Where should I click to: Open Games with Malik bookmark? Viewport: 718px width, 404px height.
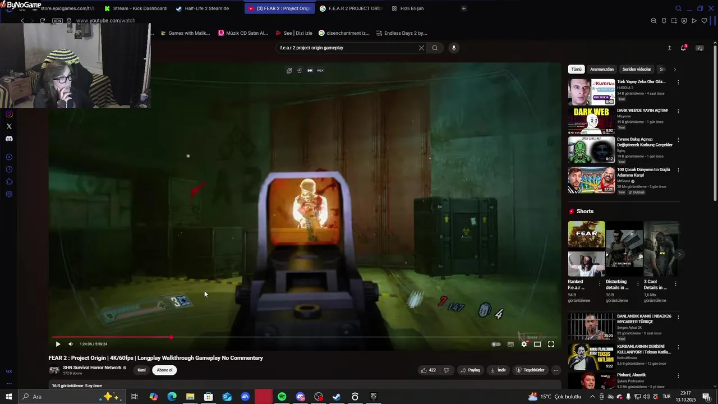[185, 33]
